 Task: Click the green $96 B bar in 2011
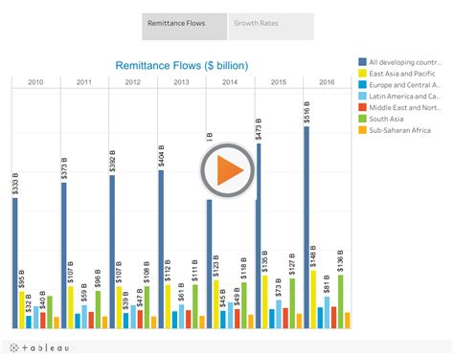tap(98, 310)
